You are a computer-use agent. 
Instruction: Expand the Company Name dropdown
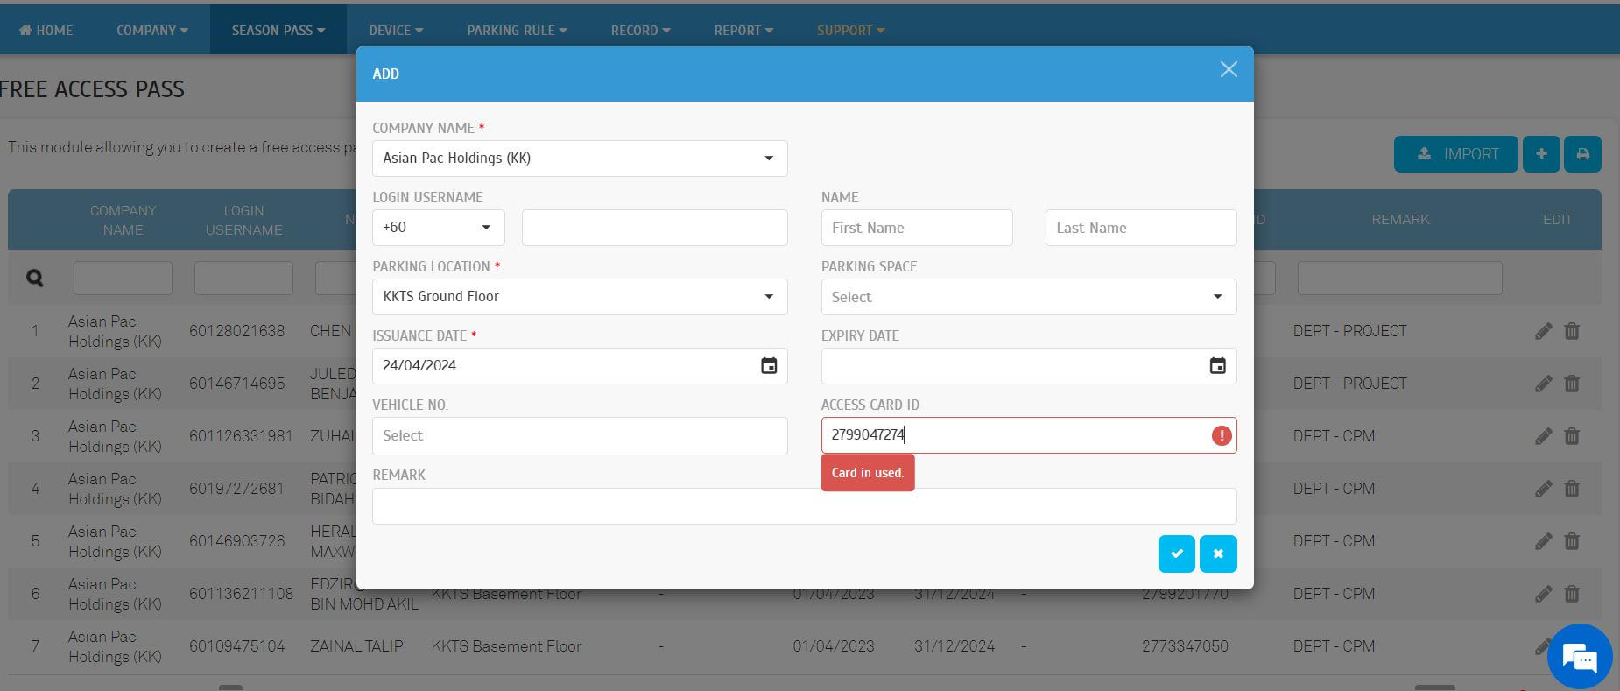coord(580,159)
